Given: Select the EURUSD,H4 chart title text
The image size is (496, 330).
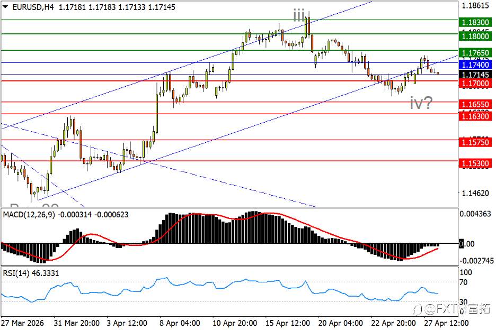Looking at the screenshot, I should [x=33, y=7].
